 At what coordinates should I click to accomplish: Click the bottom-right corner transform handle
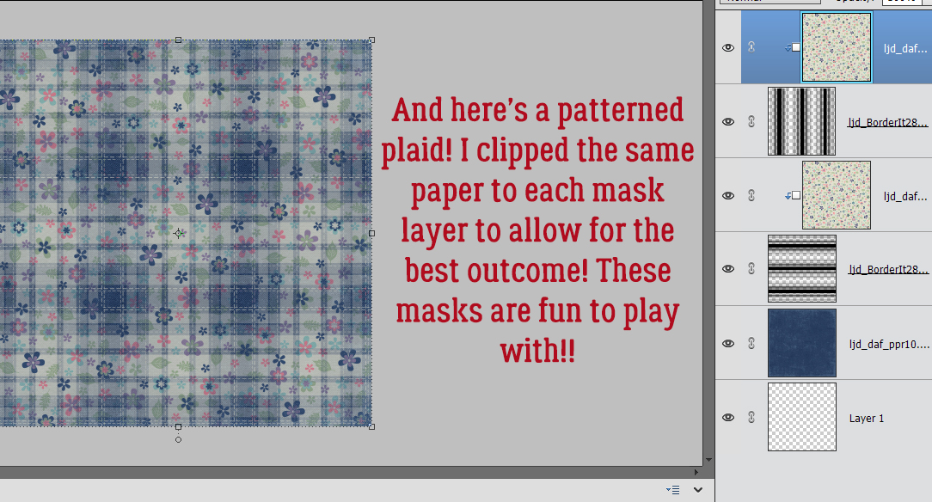pyautogui.click(x=372, y=426)
